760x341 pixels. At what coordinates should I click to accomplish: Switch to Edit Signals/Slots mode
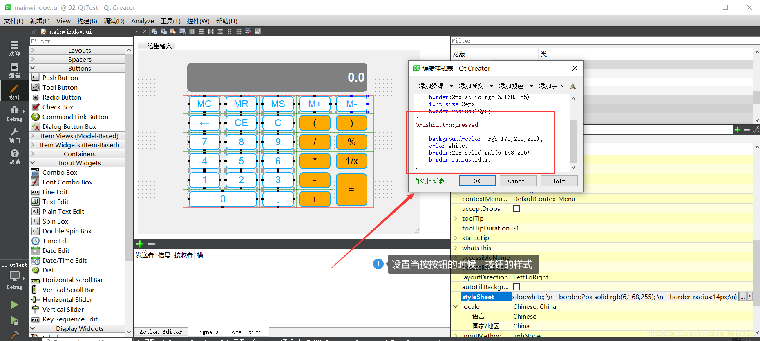click(163, 31)
